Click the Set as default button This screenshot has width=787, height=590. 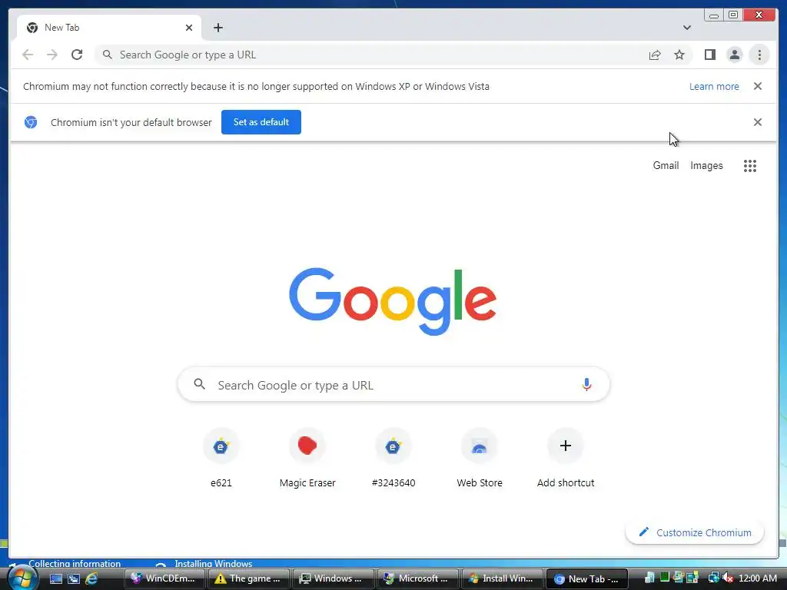click(261, 122)
